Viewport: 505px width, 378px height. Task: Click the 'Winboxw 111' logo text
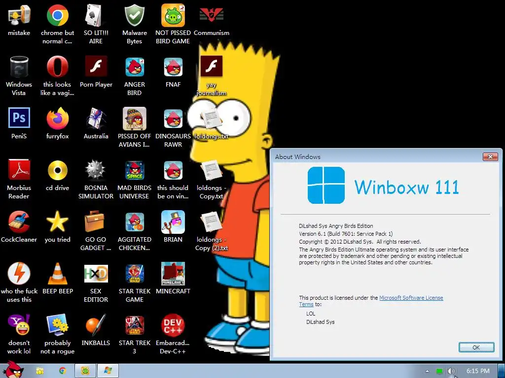pos(406,187)
